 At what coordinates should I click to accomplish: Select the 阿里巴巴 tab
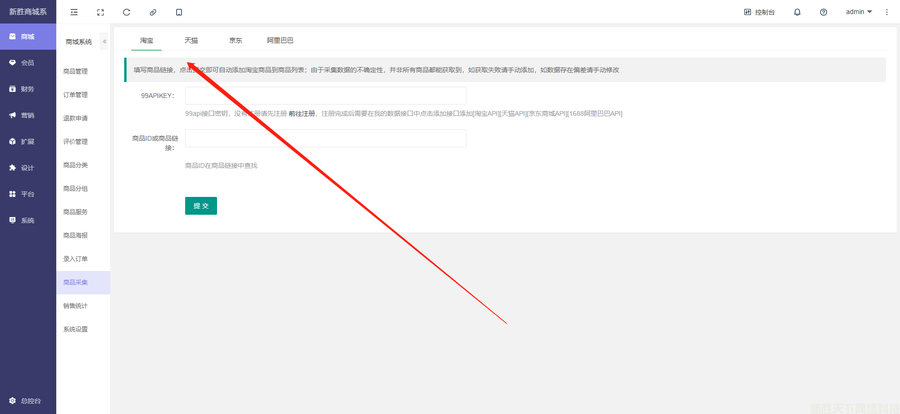pyautogui.click(x=280, y=41)
